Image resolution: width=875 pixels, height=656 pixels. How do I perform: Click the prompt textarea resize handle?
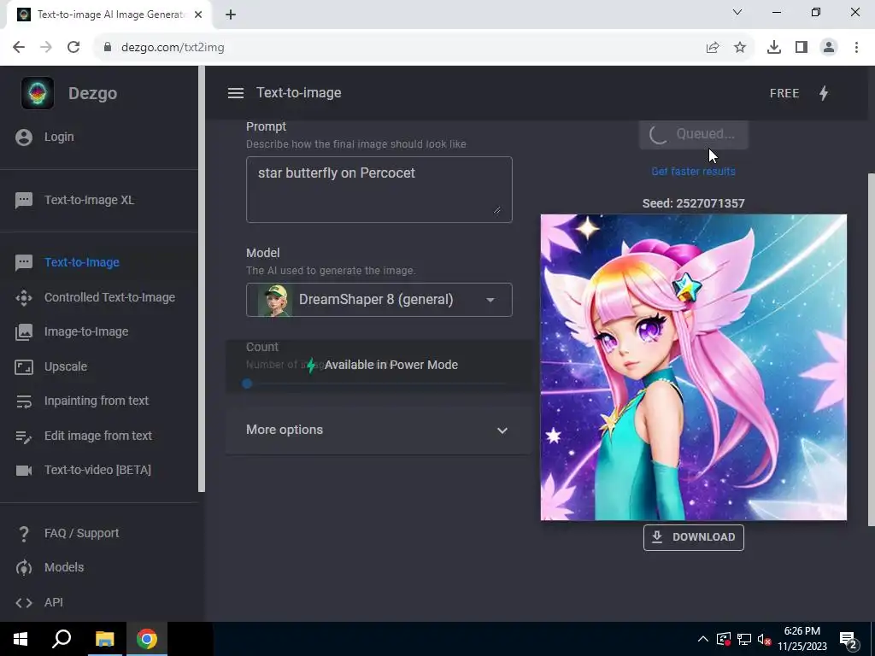pos(496,210)
